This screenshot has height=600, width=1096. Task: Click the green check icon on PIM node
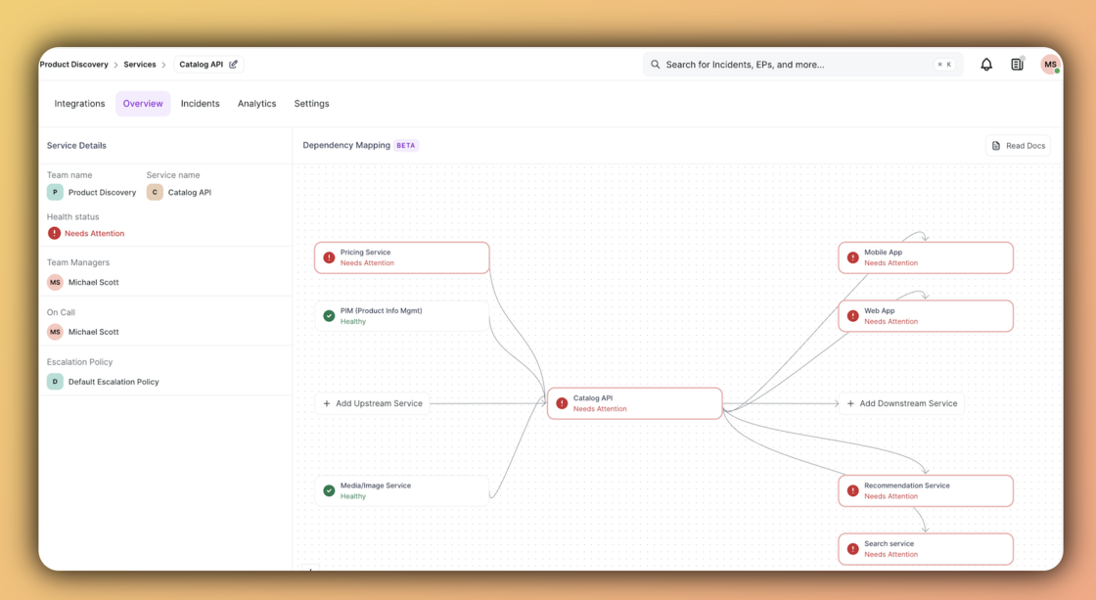click(x=329, y=316)
